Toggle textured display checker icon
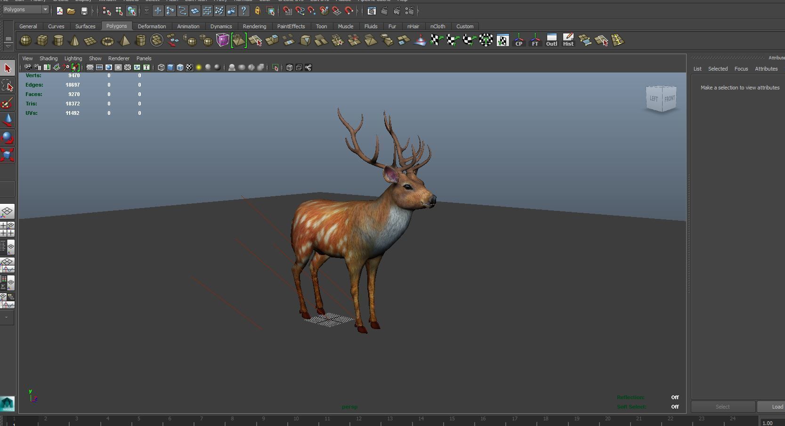The image size is (785, 426). 189,67
